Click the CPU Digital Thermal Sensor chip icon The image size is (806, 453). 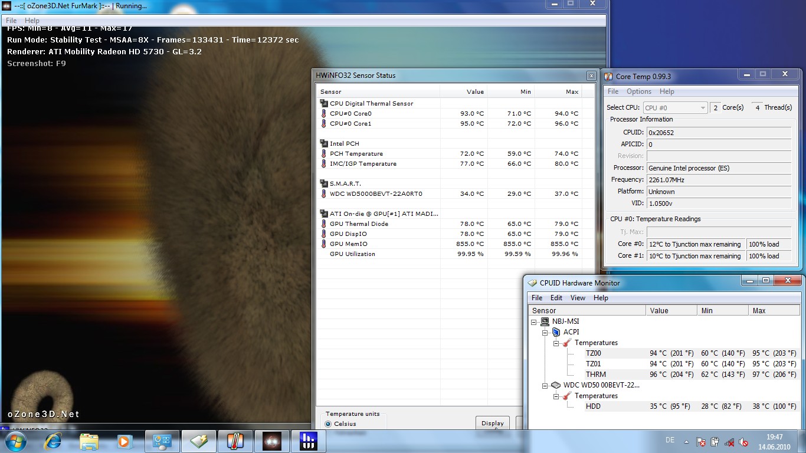(323, 103)
